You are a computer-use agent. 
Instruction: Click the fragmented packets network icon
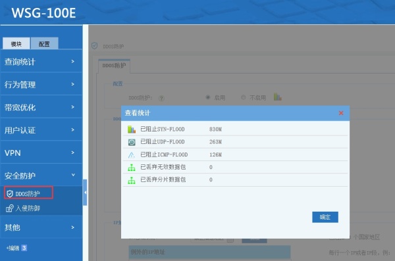(132, 180)
